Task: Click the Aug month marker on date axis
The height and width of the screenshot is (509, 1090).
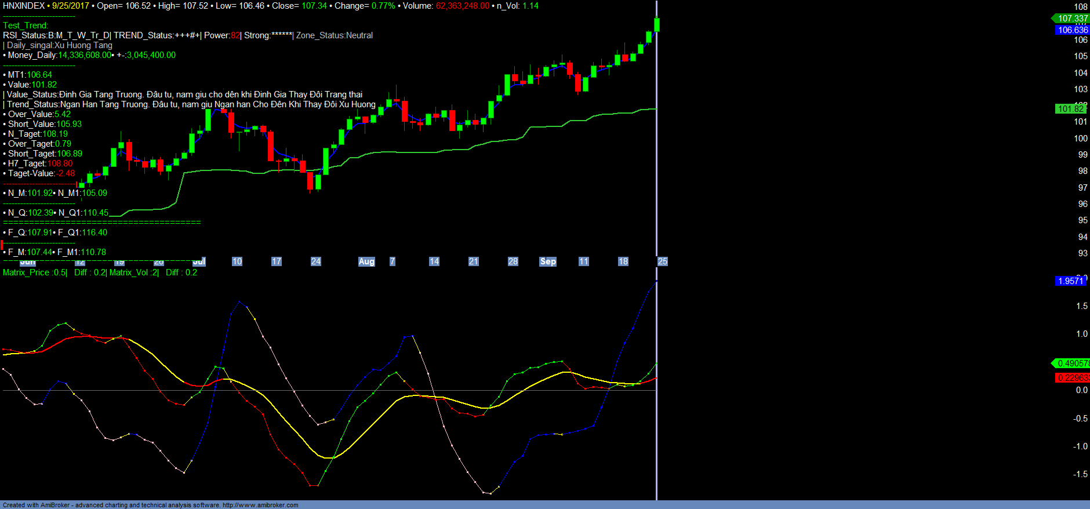Action: 366,261
